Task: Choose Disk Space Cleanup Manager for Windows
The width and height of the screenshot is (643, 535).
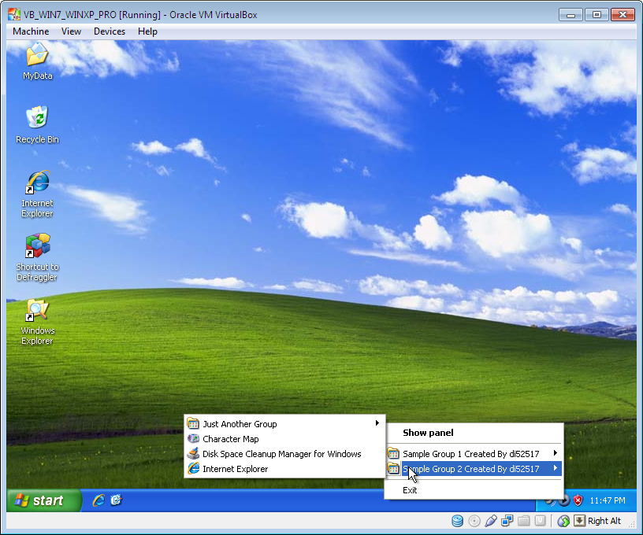Action: pyautogui.click(x=281, y=454)
